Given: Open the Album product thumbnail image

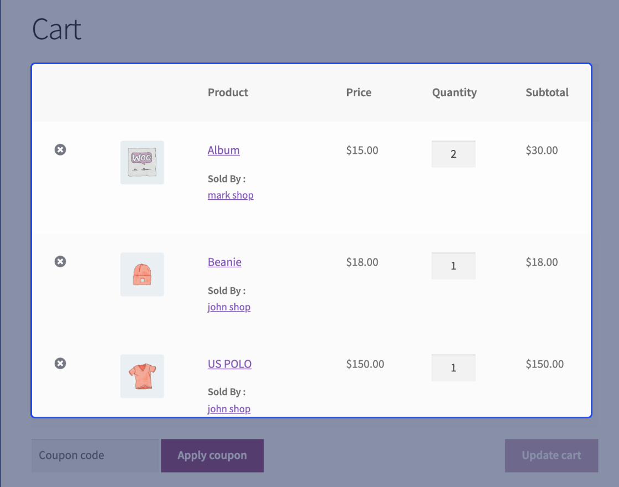Looking at the screenshot, I should point(142,162).
